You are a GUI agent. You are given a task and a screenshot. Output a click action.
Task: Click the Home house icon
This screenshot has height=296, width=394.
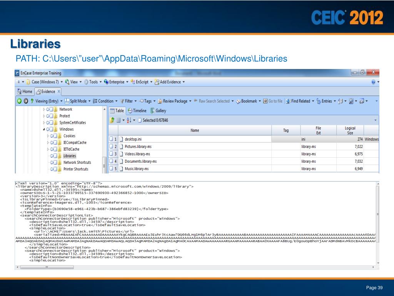pos(19,91)
